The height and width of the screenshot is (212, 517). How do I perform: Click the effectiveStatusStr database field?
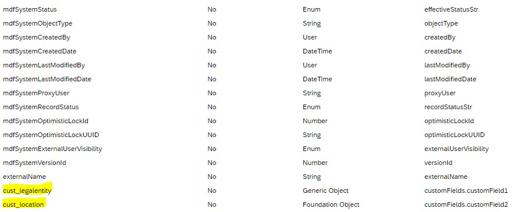click(451, 9)
